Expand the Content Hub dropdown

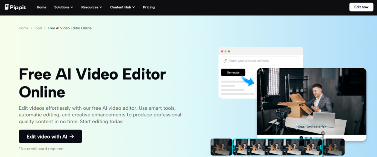tap(122, 7)
